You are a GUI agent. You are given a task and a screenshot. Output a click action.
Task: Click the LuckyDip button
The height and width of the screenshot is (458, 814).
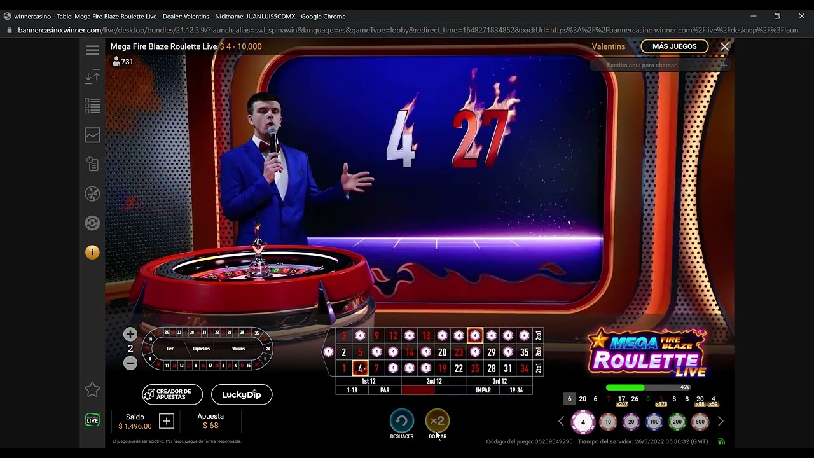242,394
